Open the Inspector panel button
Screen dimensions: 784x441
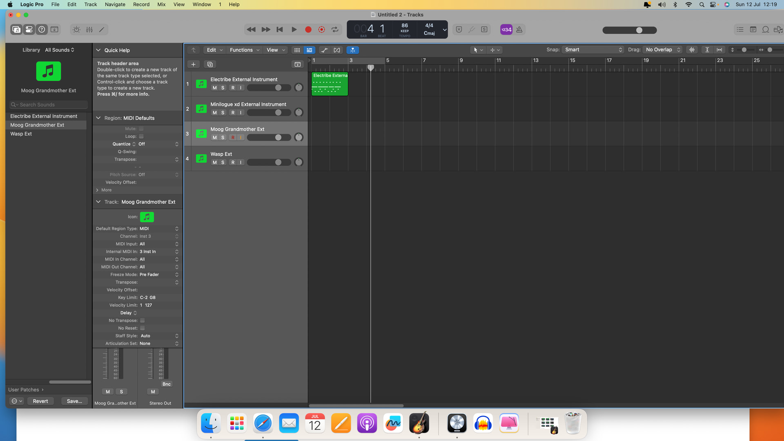click(x=29, y=29)
